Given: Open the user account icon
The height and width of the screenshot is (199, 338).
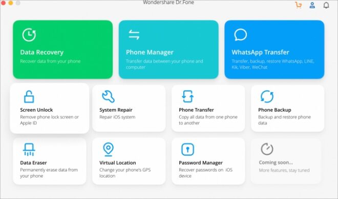Looking at the screenshot, I should (x=312, y=5).
